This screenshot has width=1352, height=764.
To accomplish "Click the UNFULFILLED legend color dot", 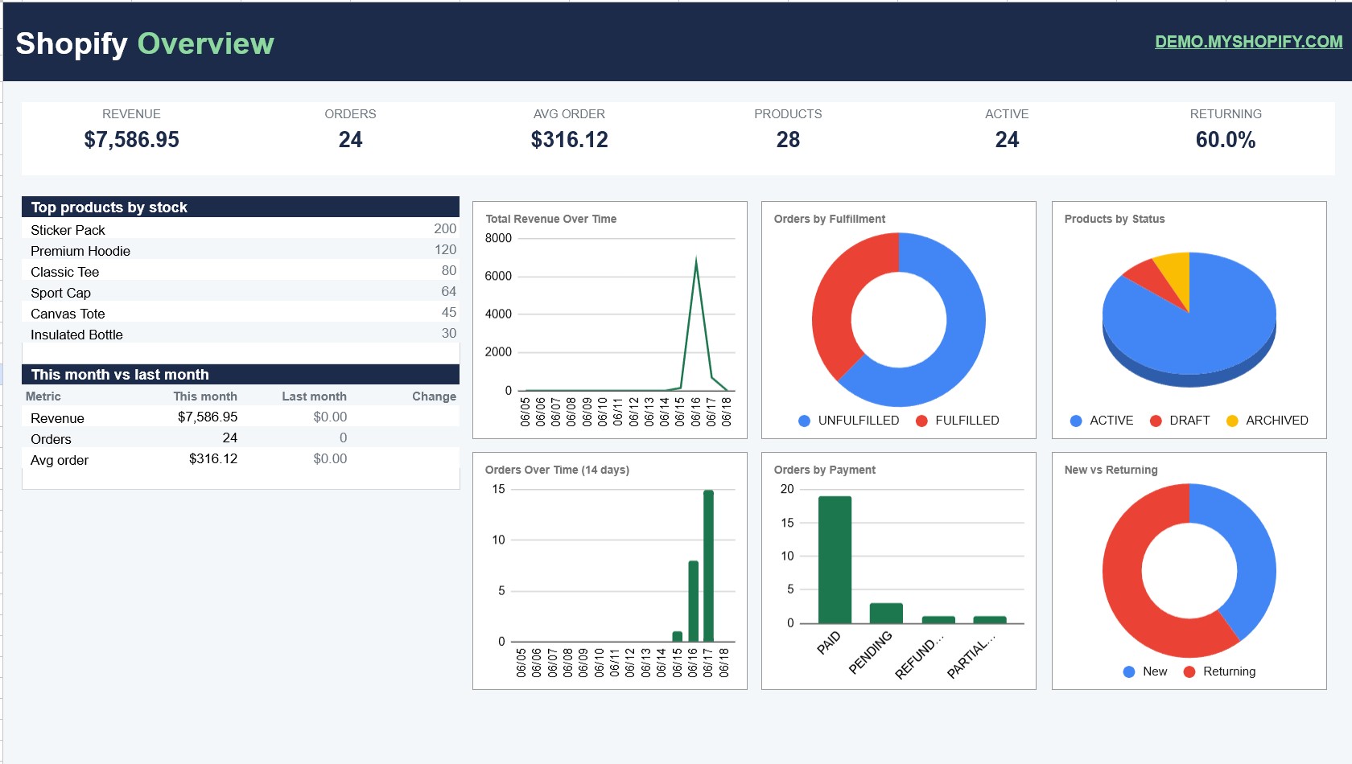I will pyautogui.click(x=804, y=421).
